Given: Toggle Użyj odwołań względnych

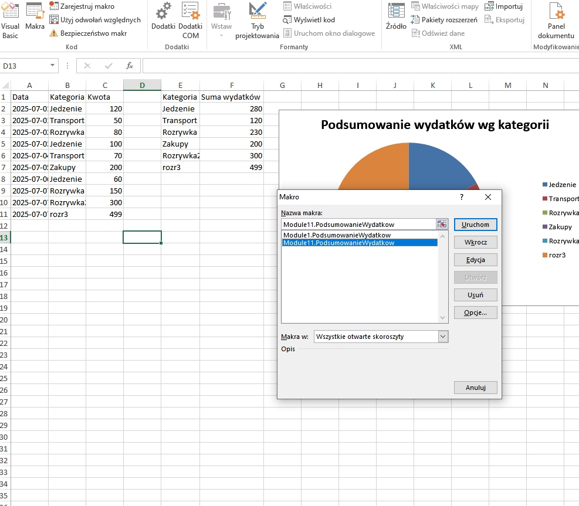Looking at the screenshot, I should pos(94,20).
